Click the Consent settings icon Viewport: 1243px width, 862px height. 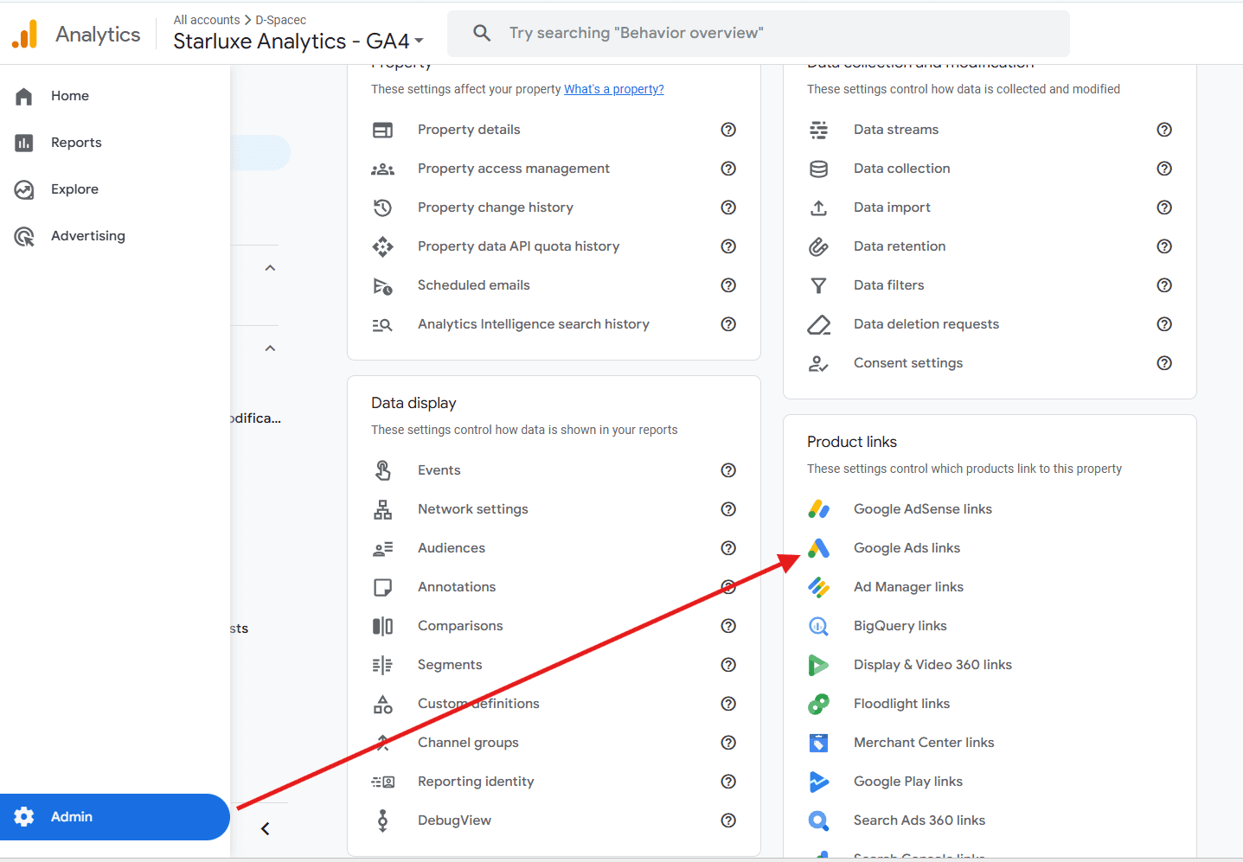pyautogui.click(x=818, y=363)
